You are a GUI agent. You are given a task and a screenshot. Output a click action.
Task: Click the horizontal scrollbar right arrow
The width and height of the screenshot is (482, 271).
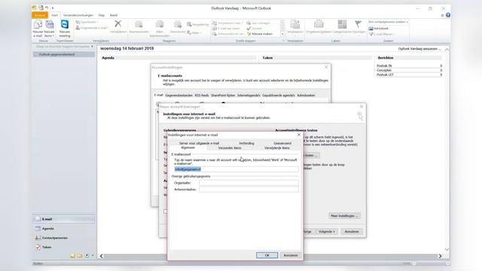440,256
